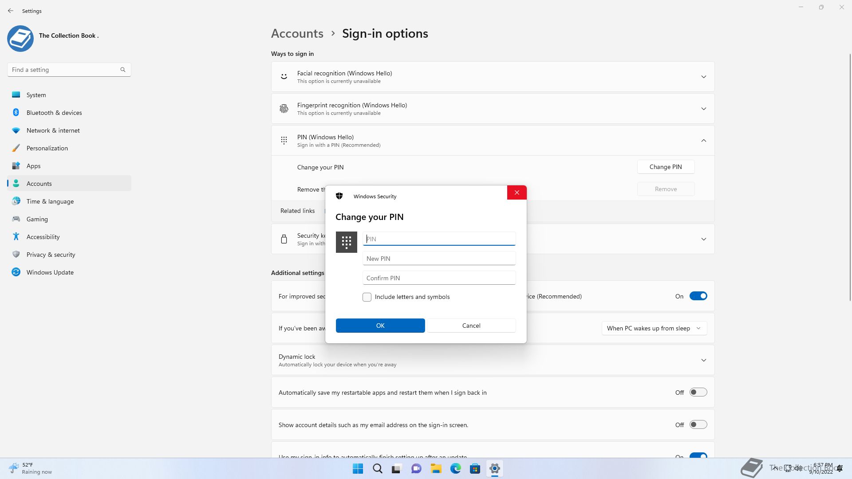Expand Facial recognition (Windows Hello) section
The image size is (852, 479).
[704, 77]
